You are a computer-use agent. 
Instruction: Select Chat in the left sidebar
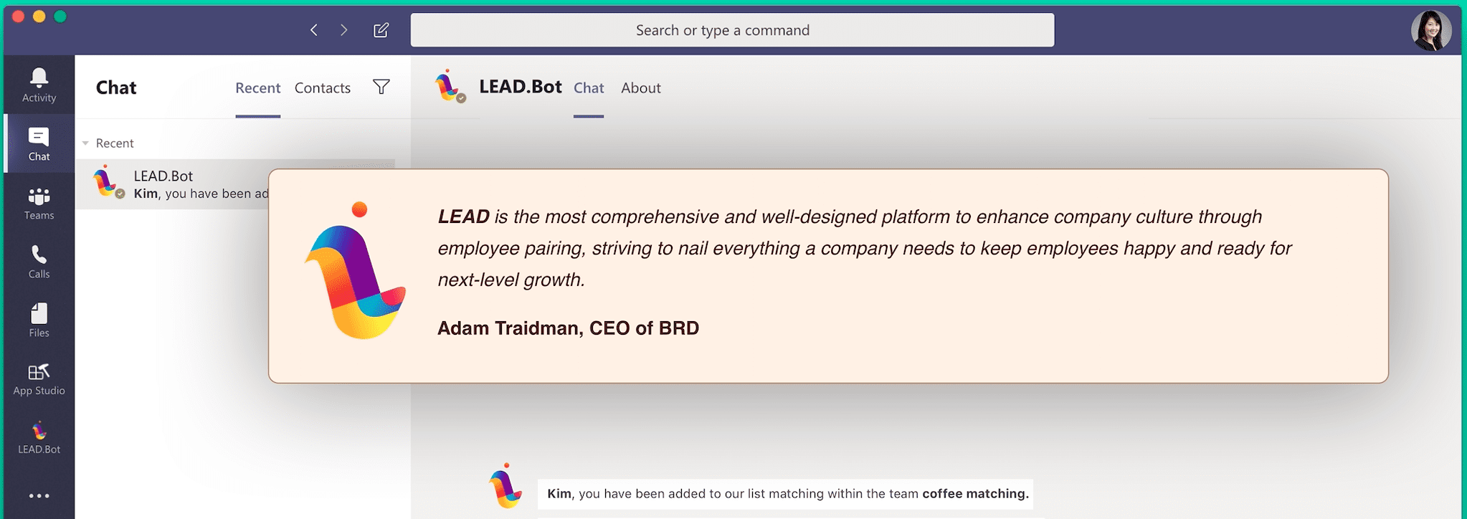pos(39,144)
